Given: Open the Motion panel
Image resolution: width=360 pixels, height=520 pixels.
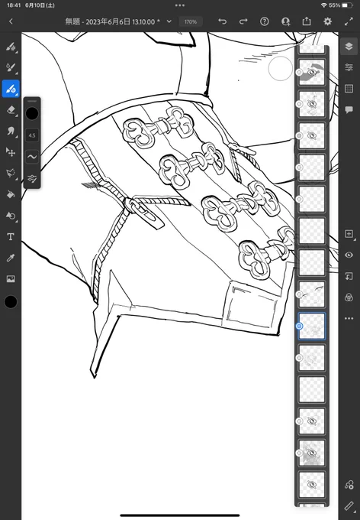Looking at the screenshot, I should [x=349, y=485].
